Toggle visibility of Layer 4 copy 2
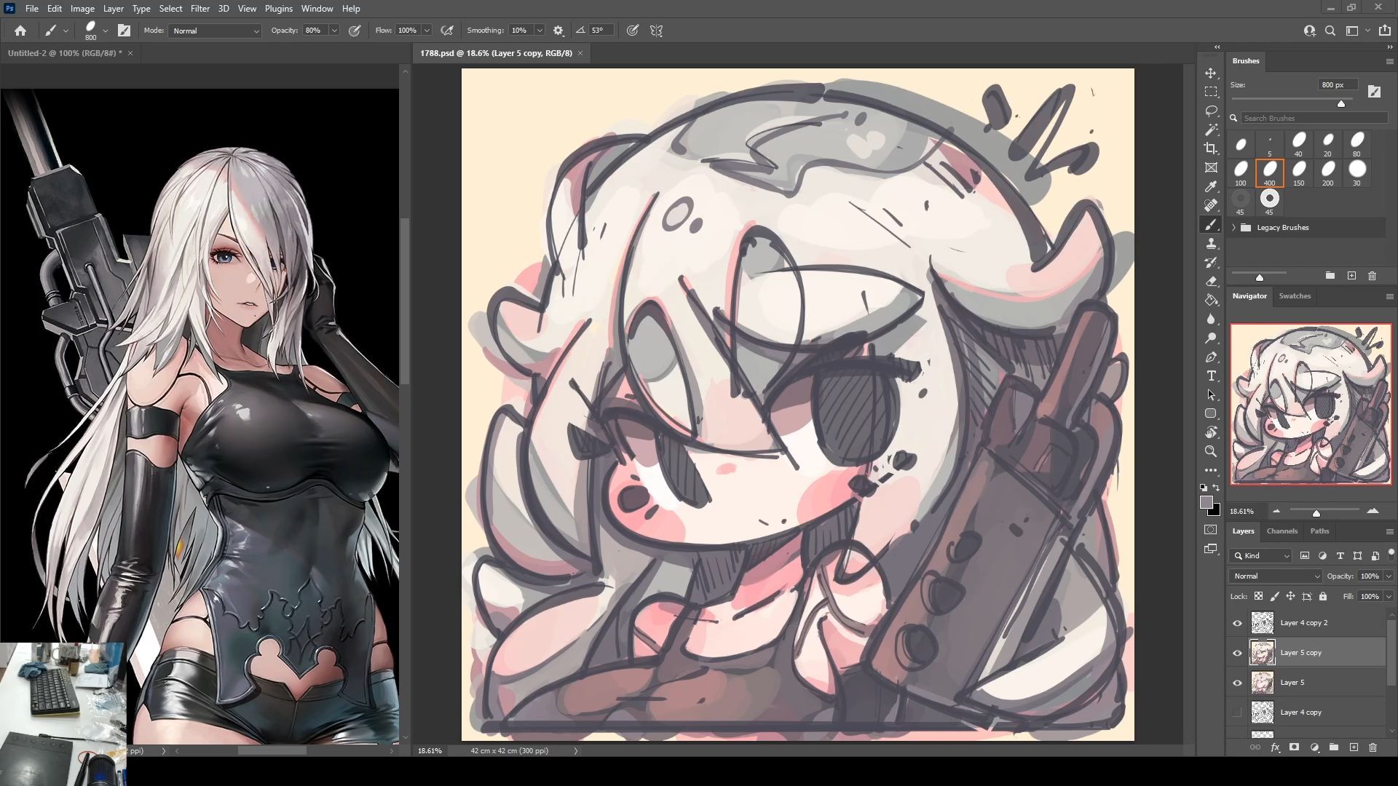The height and width of the screenshot is (786, 1398). tap(1237, 623)
